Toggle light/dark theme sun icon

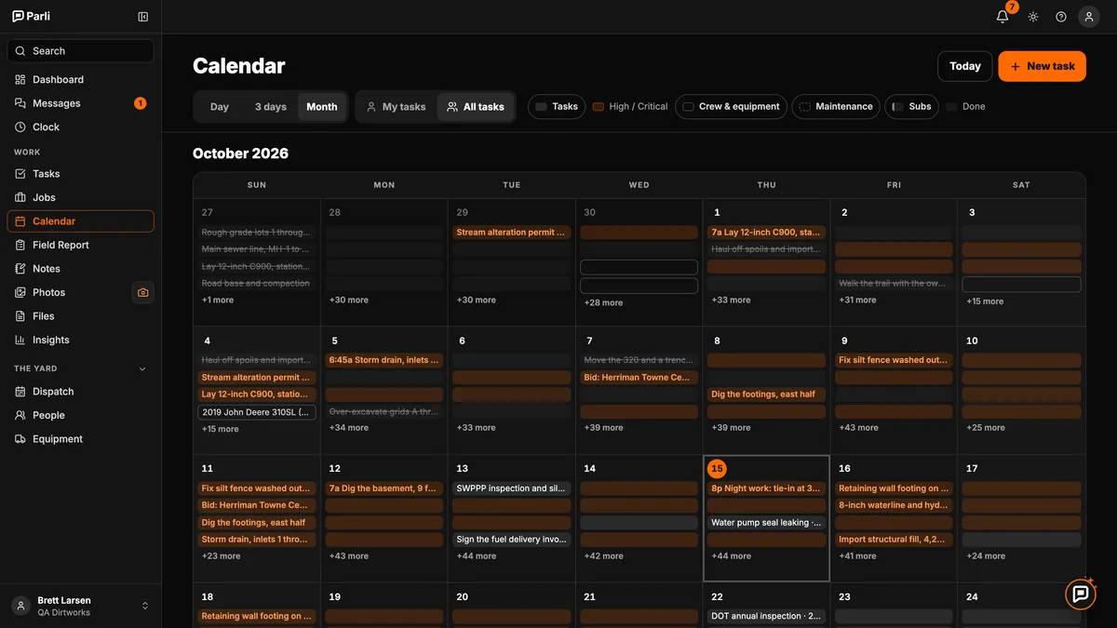pyautogui.click(x=1033, y=17)
